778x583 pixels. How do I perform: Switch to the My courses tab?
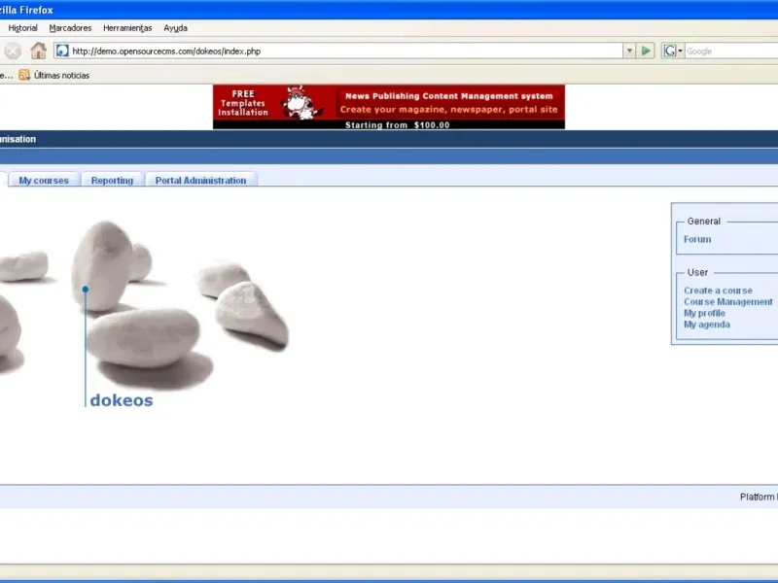(44, 181)
